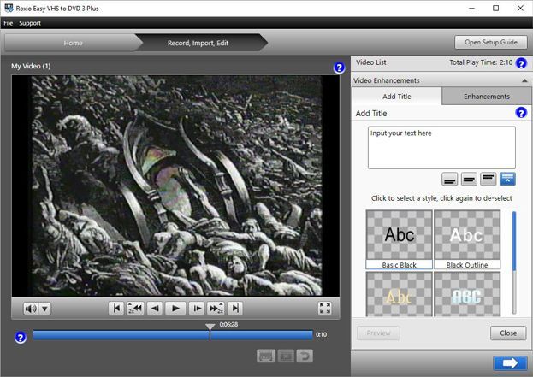Viewport: 533px width, 377px height.
Task: Click the 0:10 duration label
Action: pos(321,334)
